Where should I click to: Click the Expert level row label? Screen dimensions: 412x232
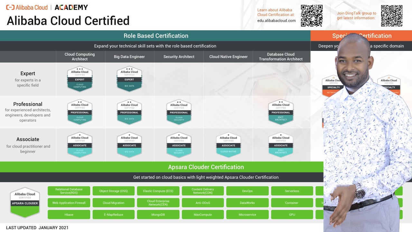[28, 73]
